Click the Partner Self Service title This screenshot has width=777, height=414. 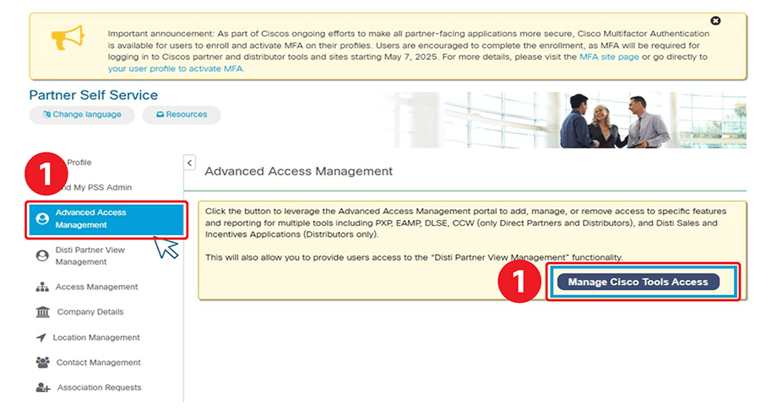coord(93,95)
